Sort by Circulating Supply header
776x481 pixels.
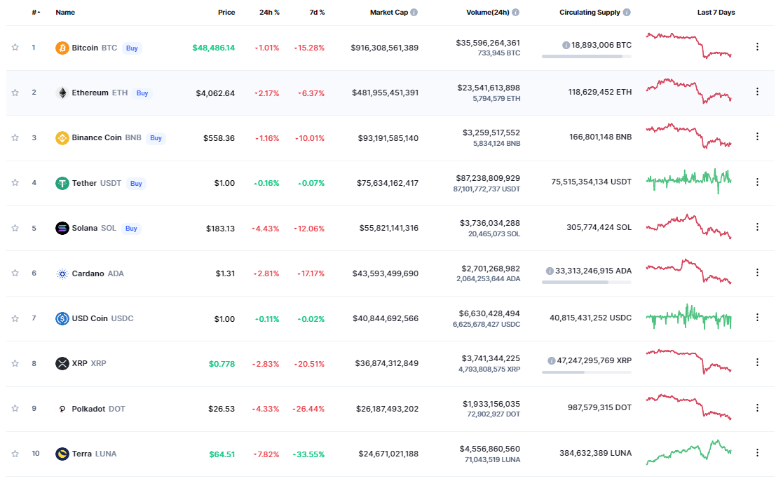(590, 13)
